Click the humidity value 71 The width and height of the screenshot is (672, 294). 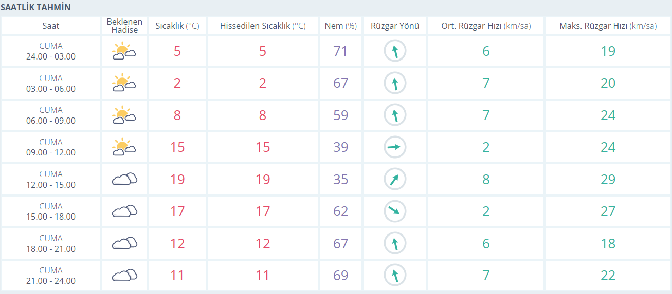(x=340, y=51)
